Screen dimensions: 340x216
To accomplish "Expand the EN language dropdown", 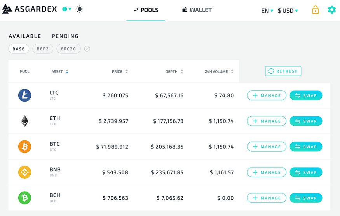I will tap(267, 11).
